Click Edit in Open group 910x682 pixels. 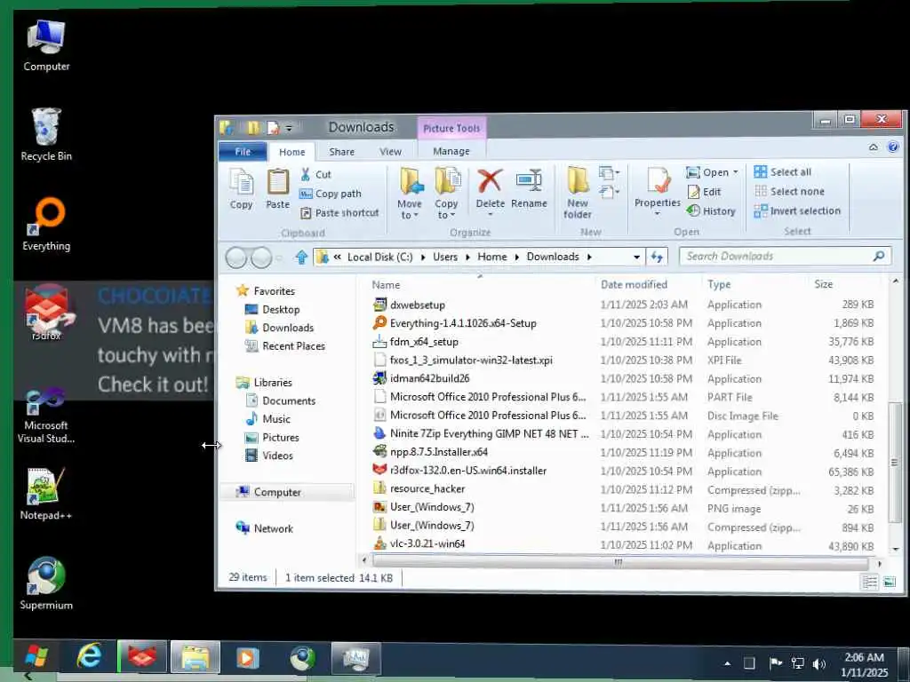click(704, 192)
